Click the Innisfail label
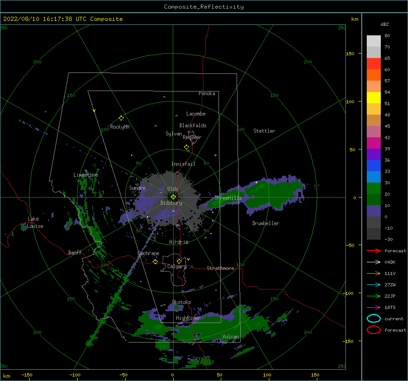This screenshot has width=408, height=381. click(183, 164)
